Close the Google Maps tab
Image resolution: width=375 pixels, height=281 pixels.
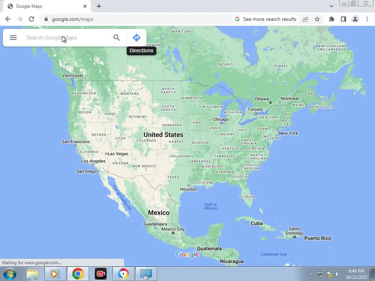pos(85,6)
